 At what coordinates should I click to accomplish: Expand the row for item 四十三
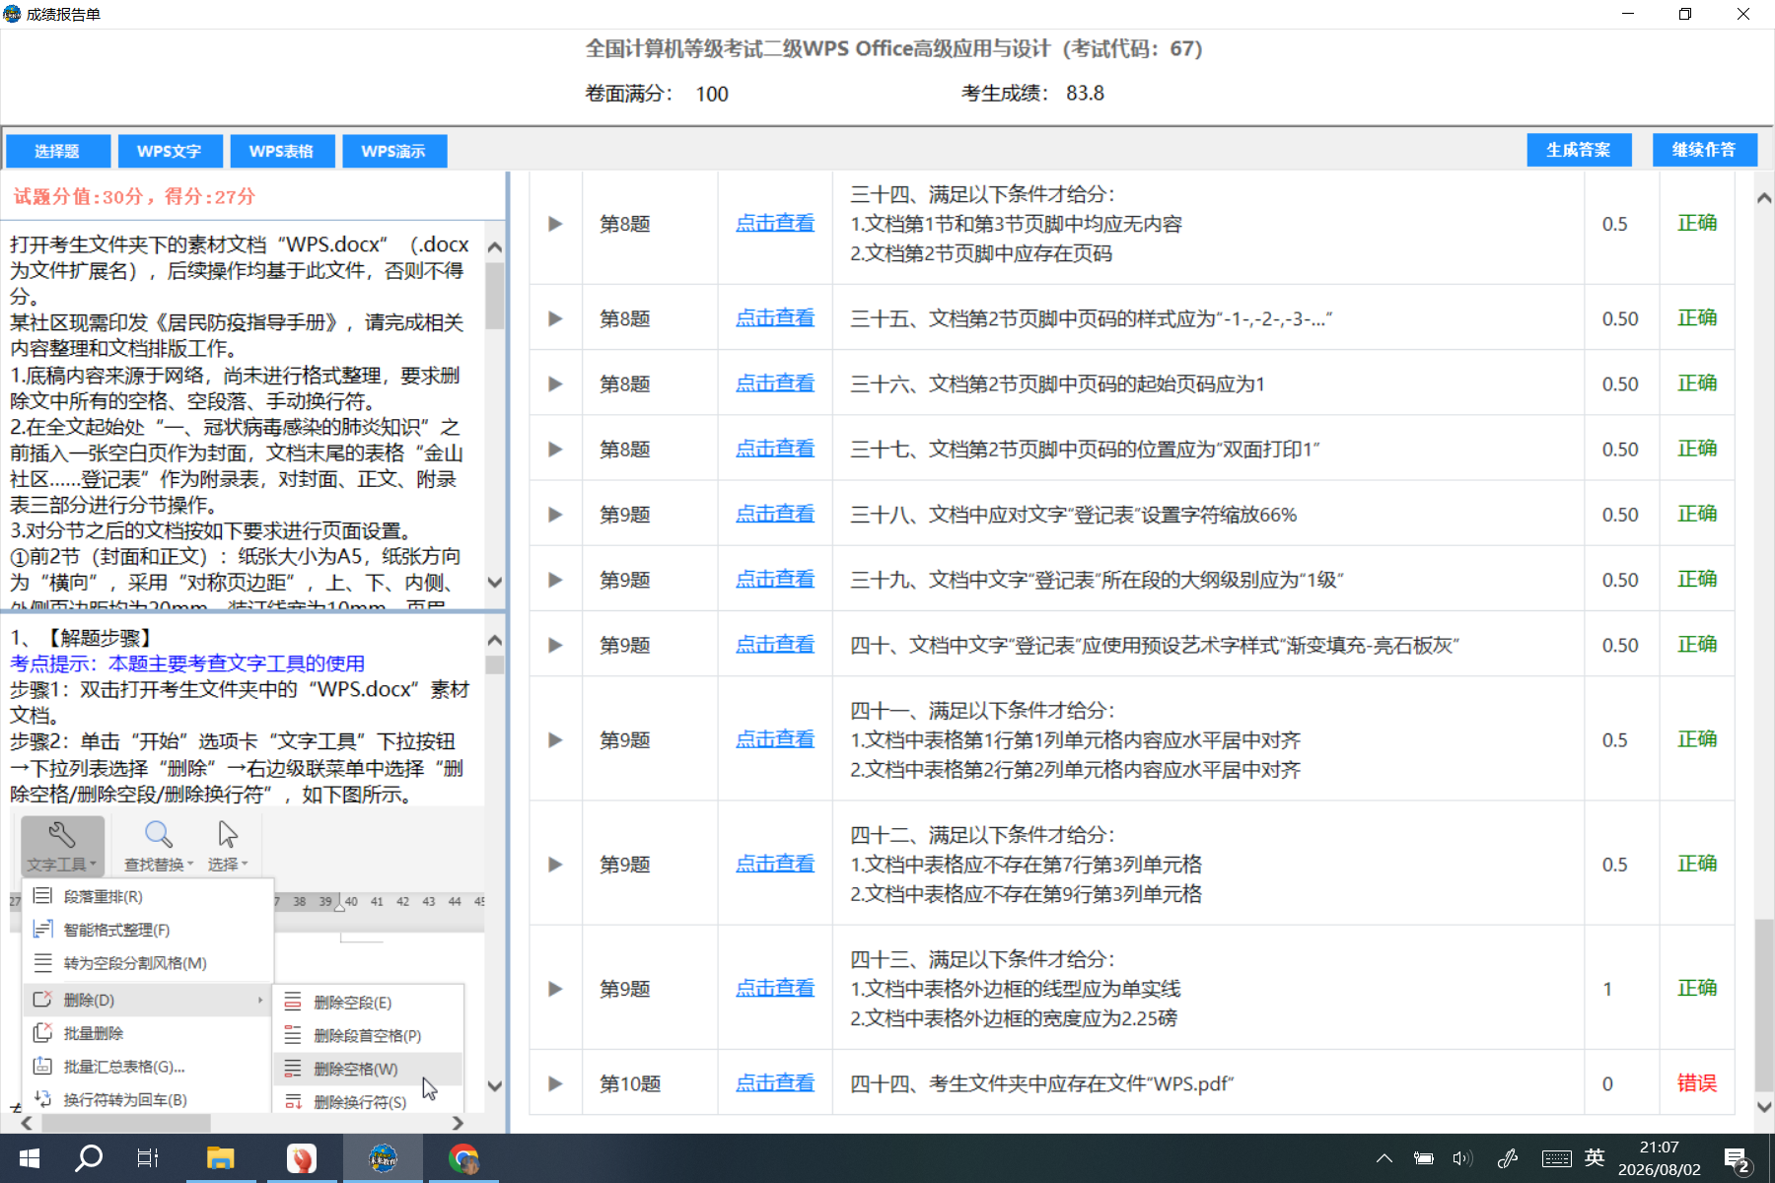click(x=555, y=989)
